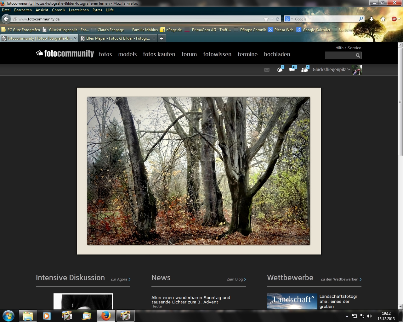This screenshot has width=403, height=322.
Task: Click the site search magnifier icon
Action: pos(358,55)
